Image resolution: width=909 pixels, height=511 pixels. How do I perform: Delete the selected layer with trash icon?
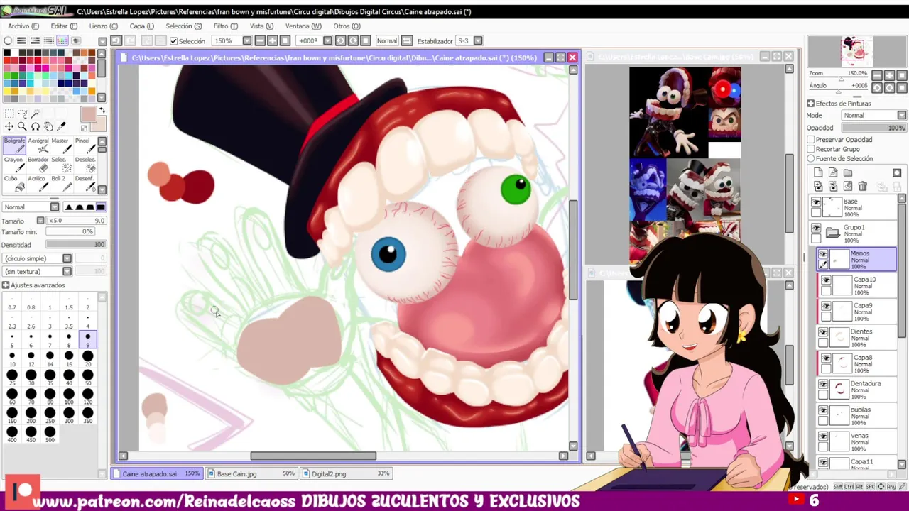tap(862, 186)
